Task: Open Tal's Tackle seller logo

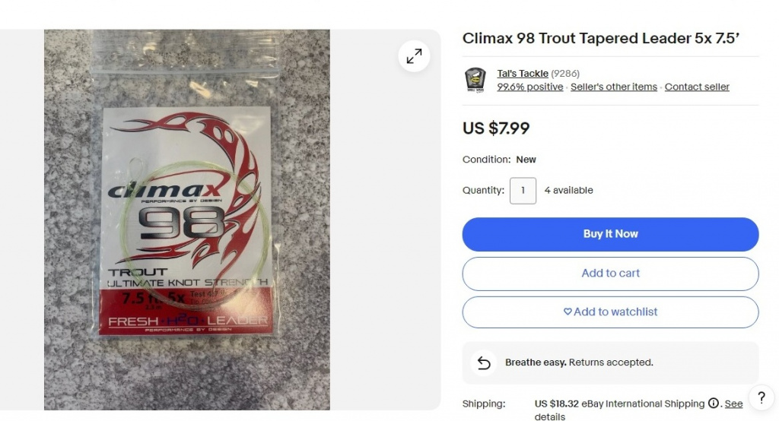Action: pos(475,80)
